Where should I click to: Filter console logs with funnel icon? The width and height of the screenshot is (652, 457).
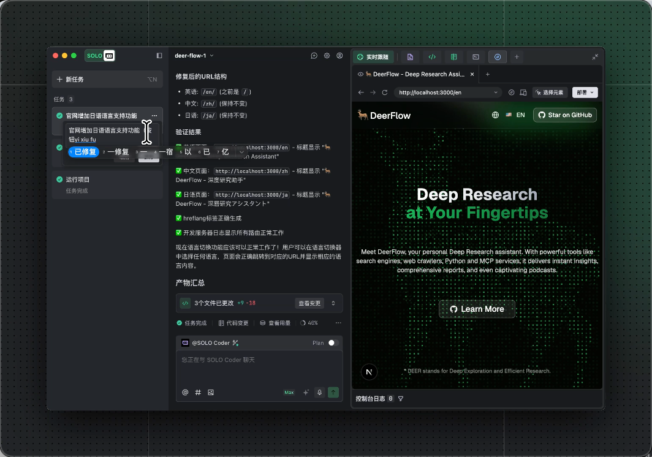(x=401, y=399)
